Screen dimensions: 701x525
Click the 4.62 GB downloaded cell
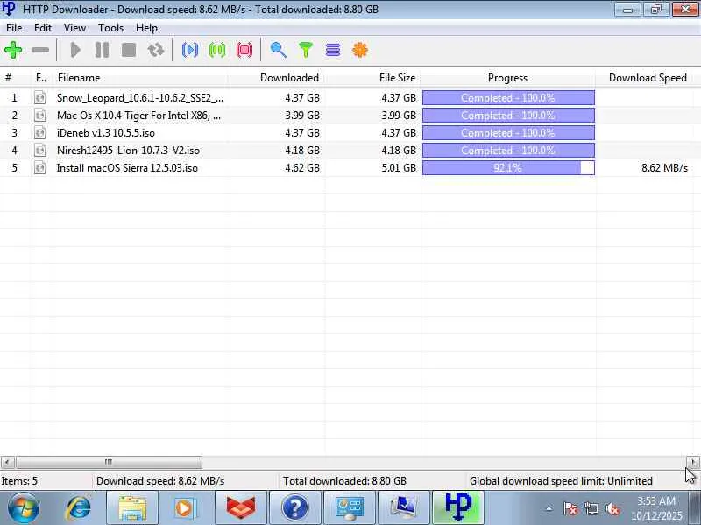point(302,168)
